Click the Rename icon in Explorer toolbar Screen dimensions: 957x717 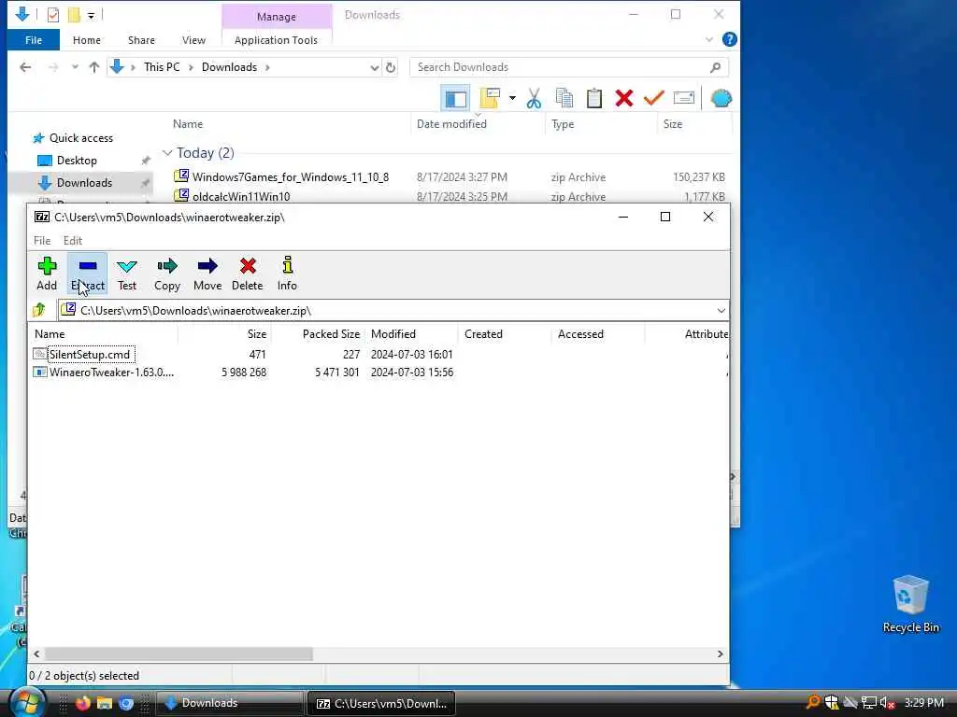[x=683, y=98]
